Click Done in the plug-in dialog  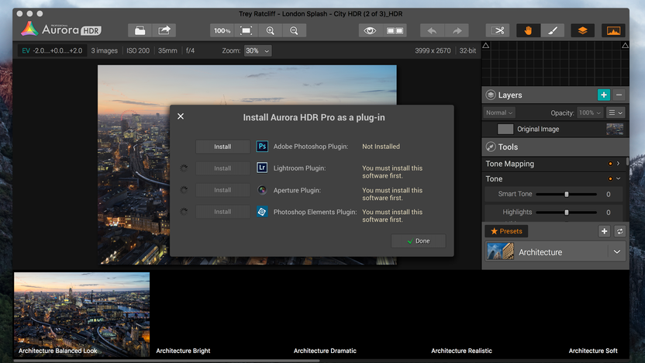pyautogui.click(x=419, y=241)
